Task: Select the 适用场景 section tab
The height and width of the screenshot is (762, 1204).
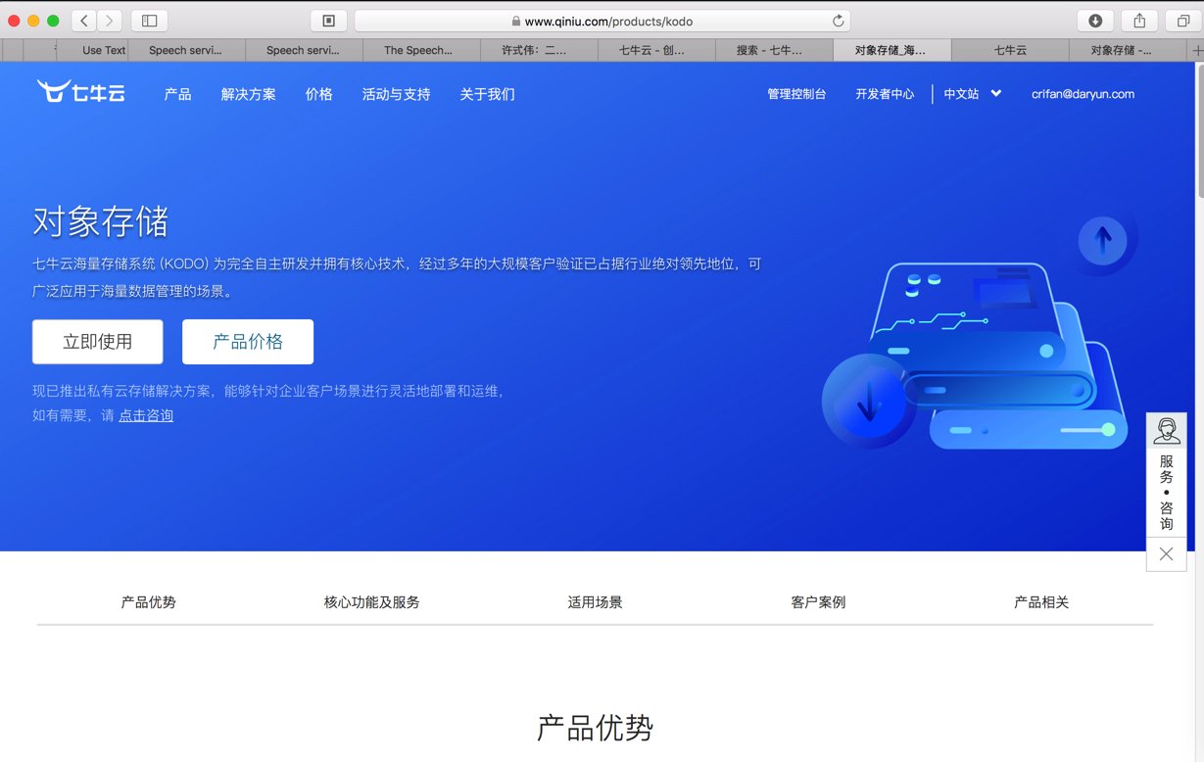Action: click(595, 602)
